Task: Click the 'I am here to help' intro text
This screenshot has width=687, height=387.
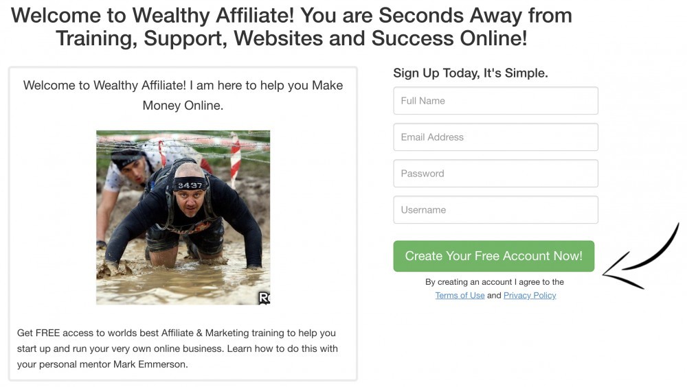Action: 183,95
